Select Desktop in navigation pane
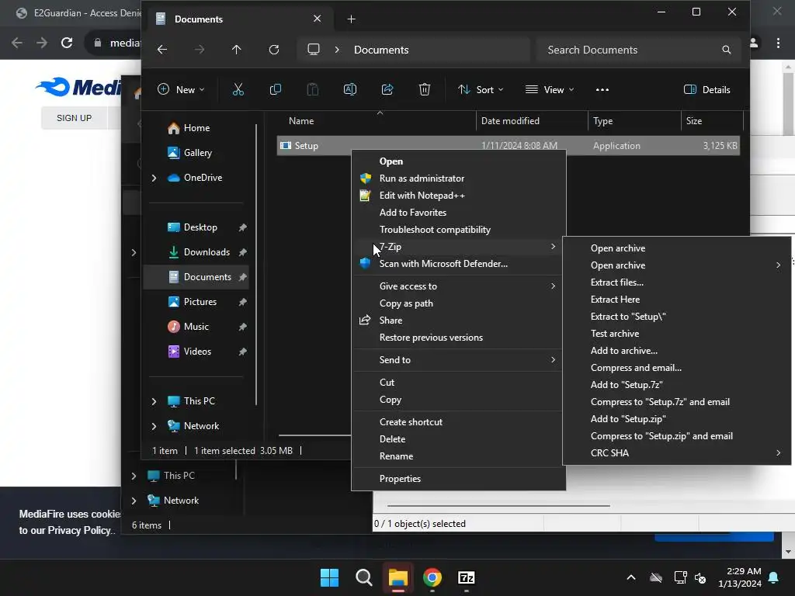Screen dimensions: 795x596 tap(198, 227)
